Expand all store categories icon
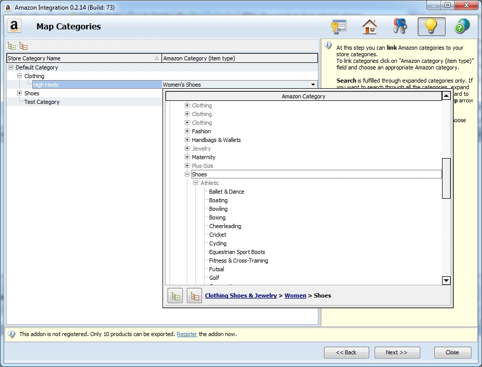Viewport: 482px width, 367px height. (x=12, y=46)
